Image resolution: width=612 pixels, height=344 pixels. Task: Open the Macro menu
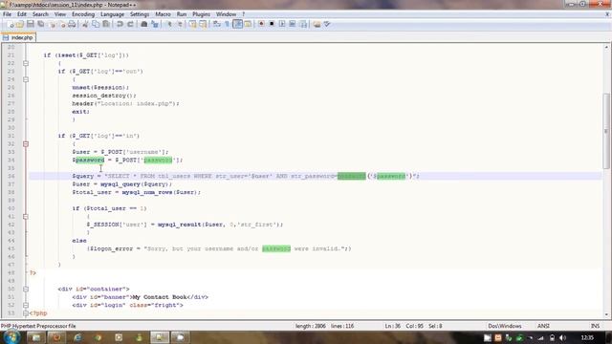(x=163, y=14)
